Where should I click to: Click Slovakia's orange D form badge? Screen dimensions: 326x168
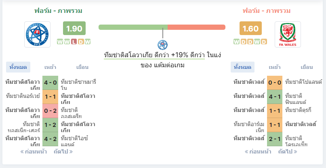[x=81, y=42]
